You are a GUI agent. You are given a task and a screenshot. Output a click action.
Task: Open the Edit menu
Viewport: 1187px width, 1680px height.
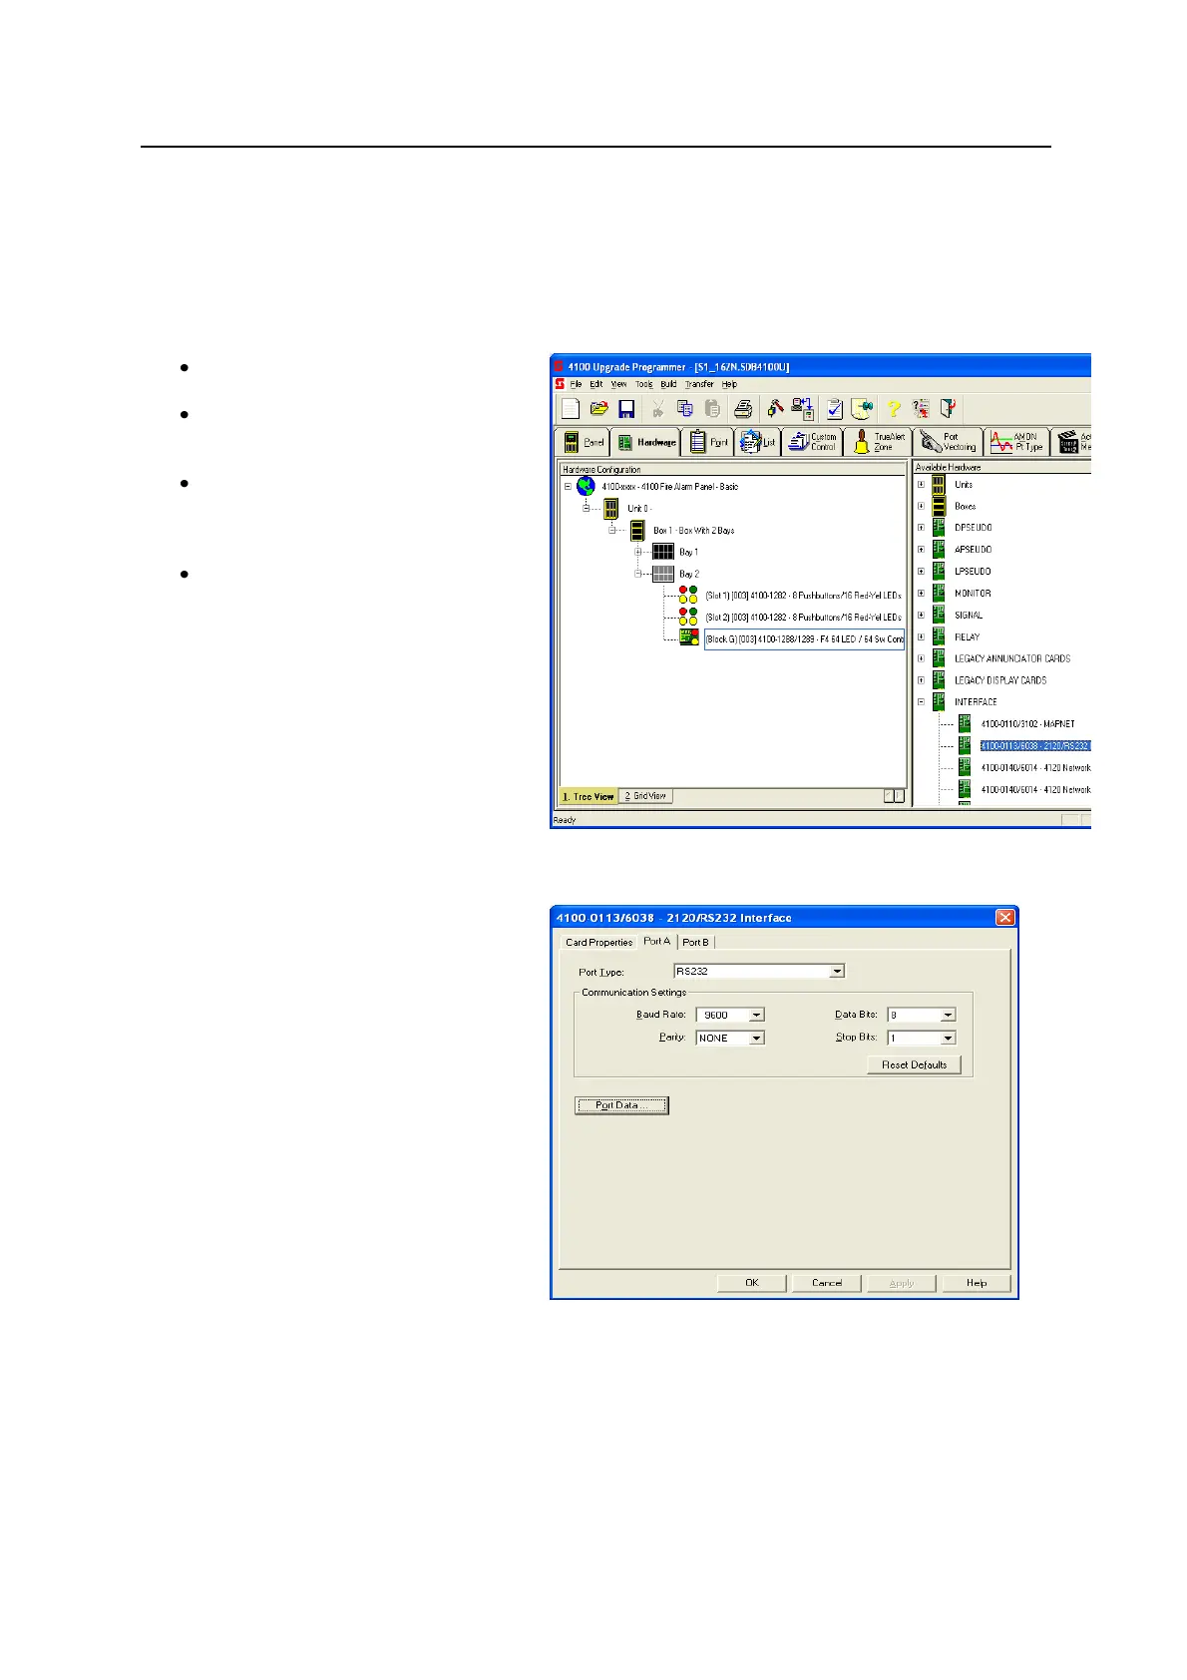(595, 384)
